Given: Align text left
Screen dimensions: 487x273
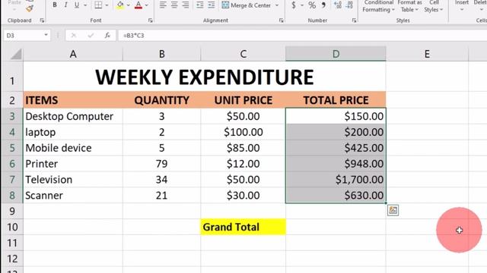Looking at the screenshot, I should click(163, 5).
